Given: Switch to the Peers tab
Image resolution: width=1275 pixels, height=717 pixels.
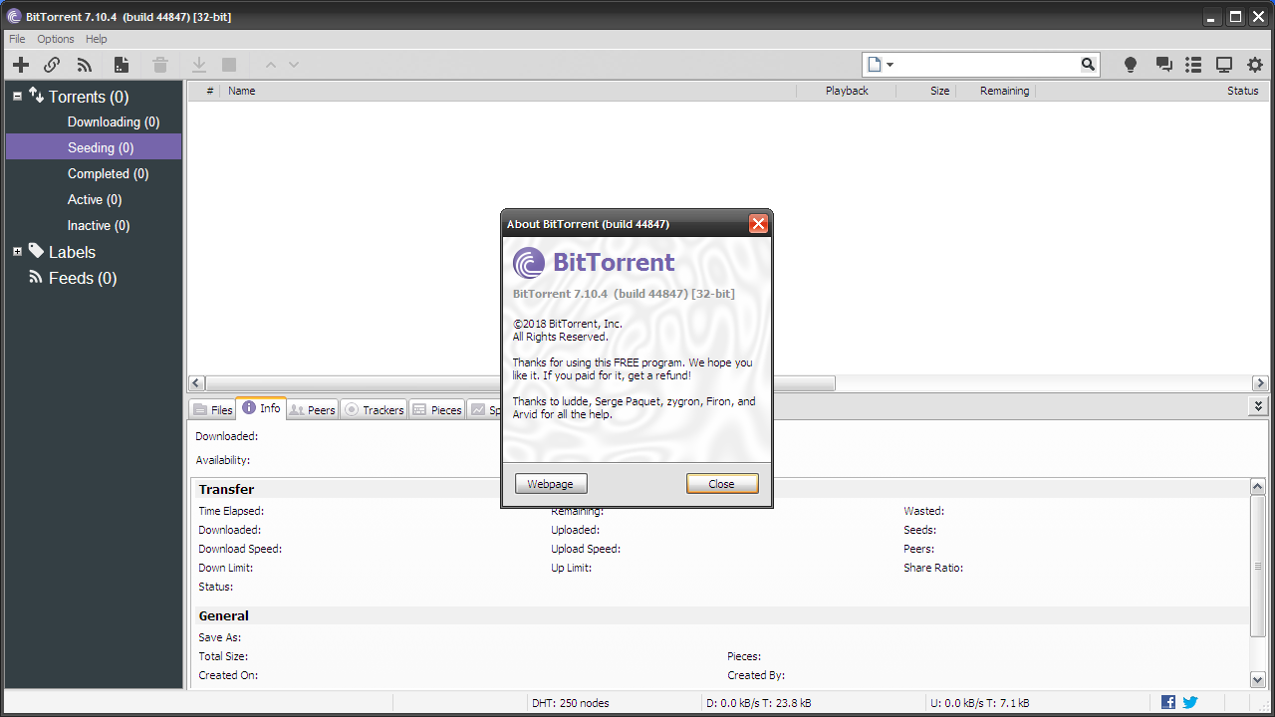Looking at the screenshot, I should tap(312, 409).
